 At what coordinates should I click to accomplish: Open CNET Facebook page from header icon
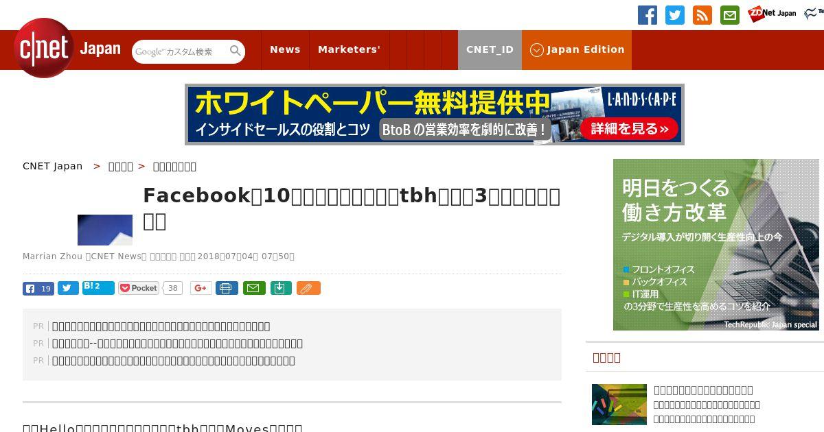[x=648, y=15]
